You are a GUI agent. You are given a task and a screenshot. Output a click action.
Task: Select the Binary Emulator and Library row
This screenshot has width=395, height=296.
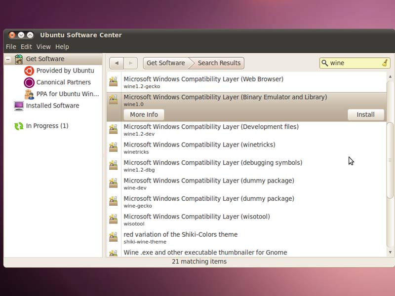[x=246, y=107]
